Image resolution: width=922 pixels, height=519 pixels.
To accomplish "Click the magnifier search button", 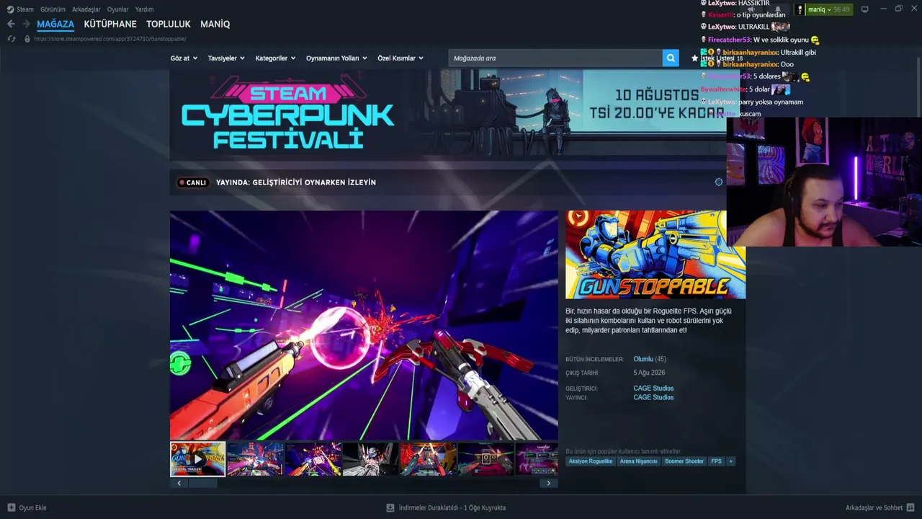I will point(671,58).
